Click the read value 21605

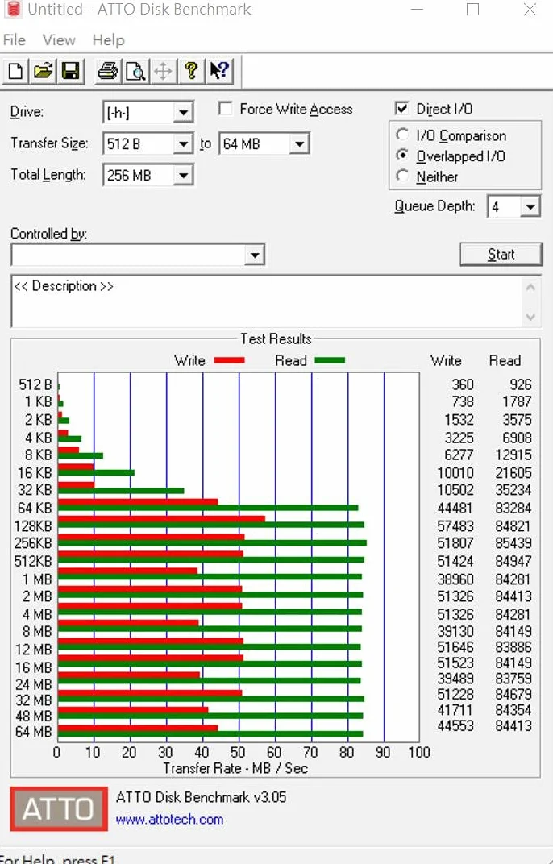click(513, 473)
